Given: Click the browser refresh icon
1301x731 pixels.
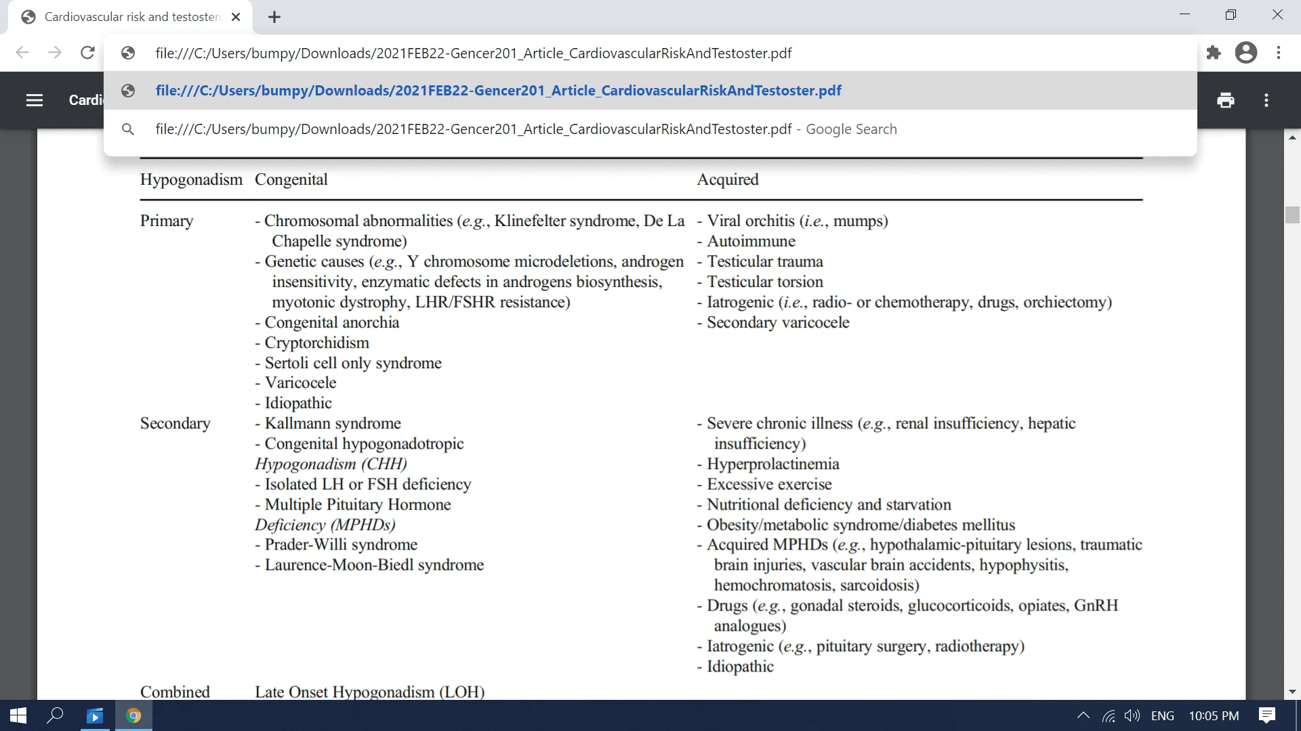Looking at the screenshot, I should coord(87,53).
